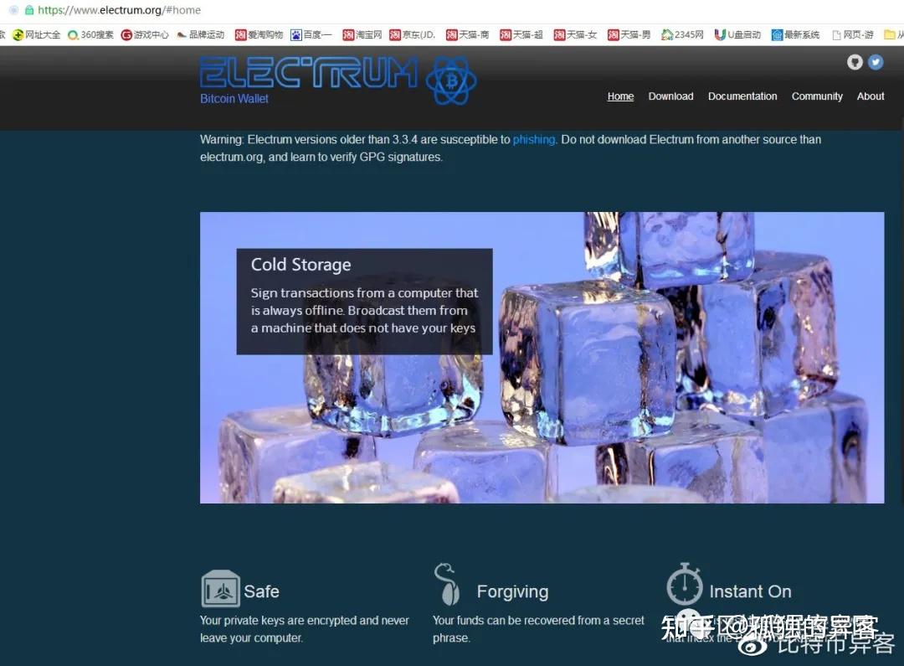Click the Forgiving mouse icon

click(x=447, y=584)
